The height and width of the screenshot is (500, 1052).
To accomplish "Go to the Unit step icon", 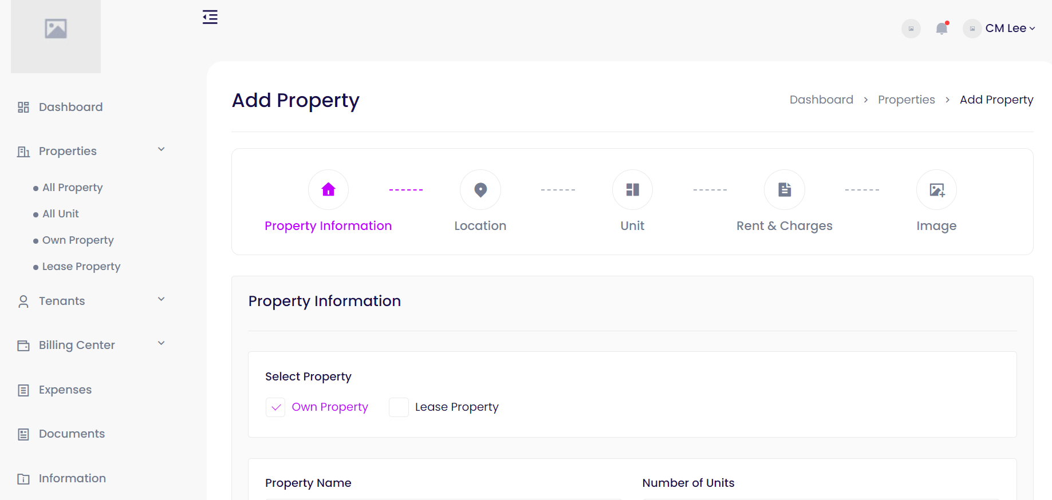I will (x=632, y=190).
